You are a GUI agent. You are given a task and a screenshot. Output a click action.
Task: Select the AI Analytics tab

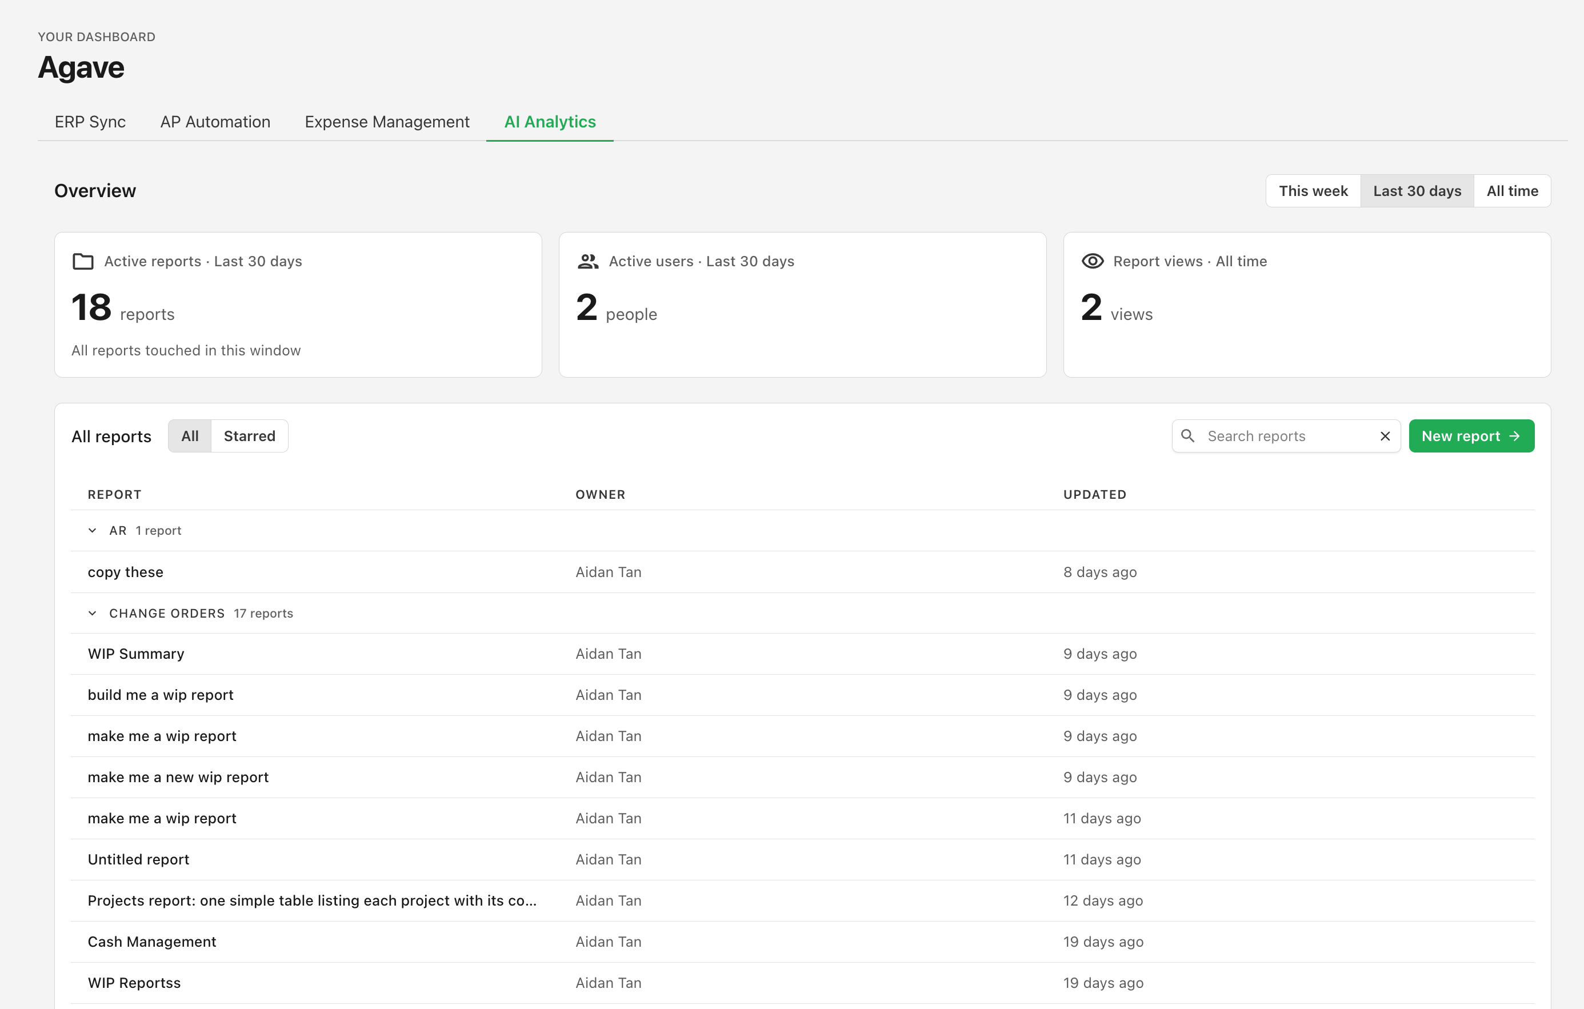[550, 122]
